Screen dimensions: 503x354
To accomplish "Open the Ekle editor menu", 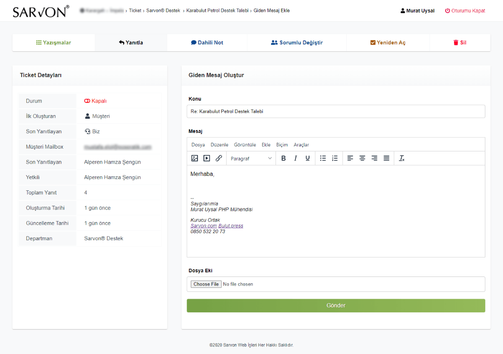I will click(266, 145).
